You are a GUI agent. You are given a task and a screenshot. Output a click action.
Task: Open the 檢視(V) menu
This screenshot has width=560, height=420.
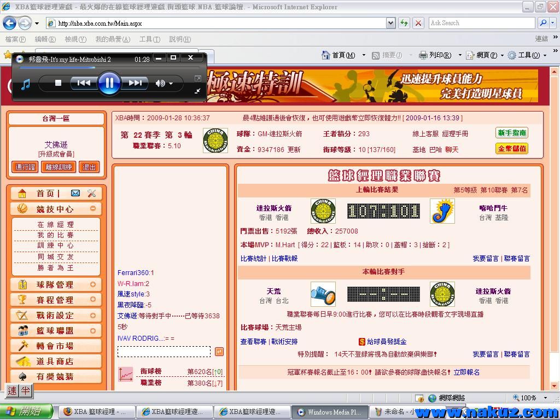pos(75,39)
